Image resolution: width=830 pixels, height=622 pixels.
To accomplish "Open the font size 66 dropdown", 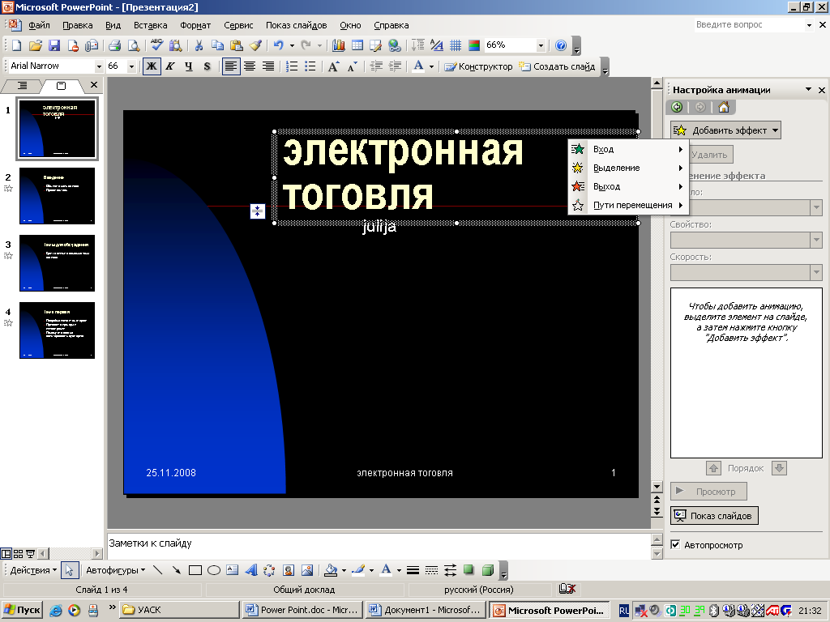I will click(x=131, y=66).
